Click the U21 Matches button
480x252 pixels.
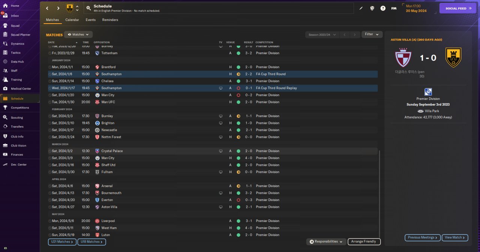coord(62,242)
